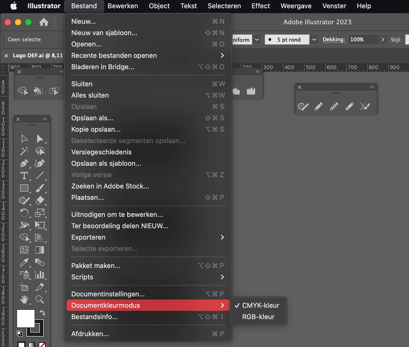The width and height of the screenshot is (409, 347).
Task: Collapse the main tools panel
Action: [45, 119]
